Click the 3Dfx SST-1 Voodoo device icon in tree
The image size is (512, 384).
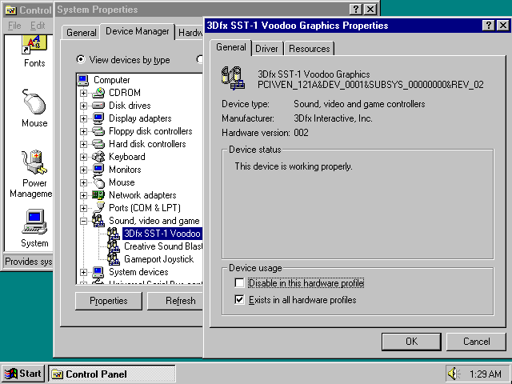point(114,234)
